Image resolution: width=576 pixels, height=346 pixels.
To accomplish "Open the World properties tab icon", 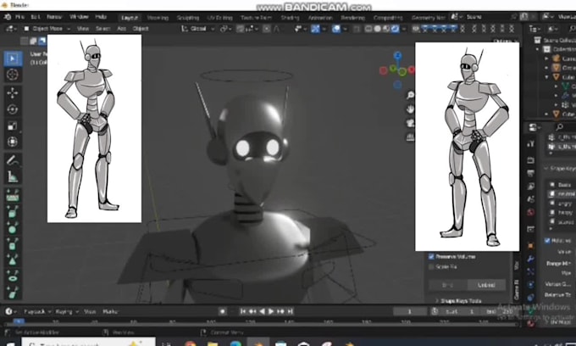I will click(530, 212).
